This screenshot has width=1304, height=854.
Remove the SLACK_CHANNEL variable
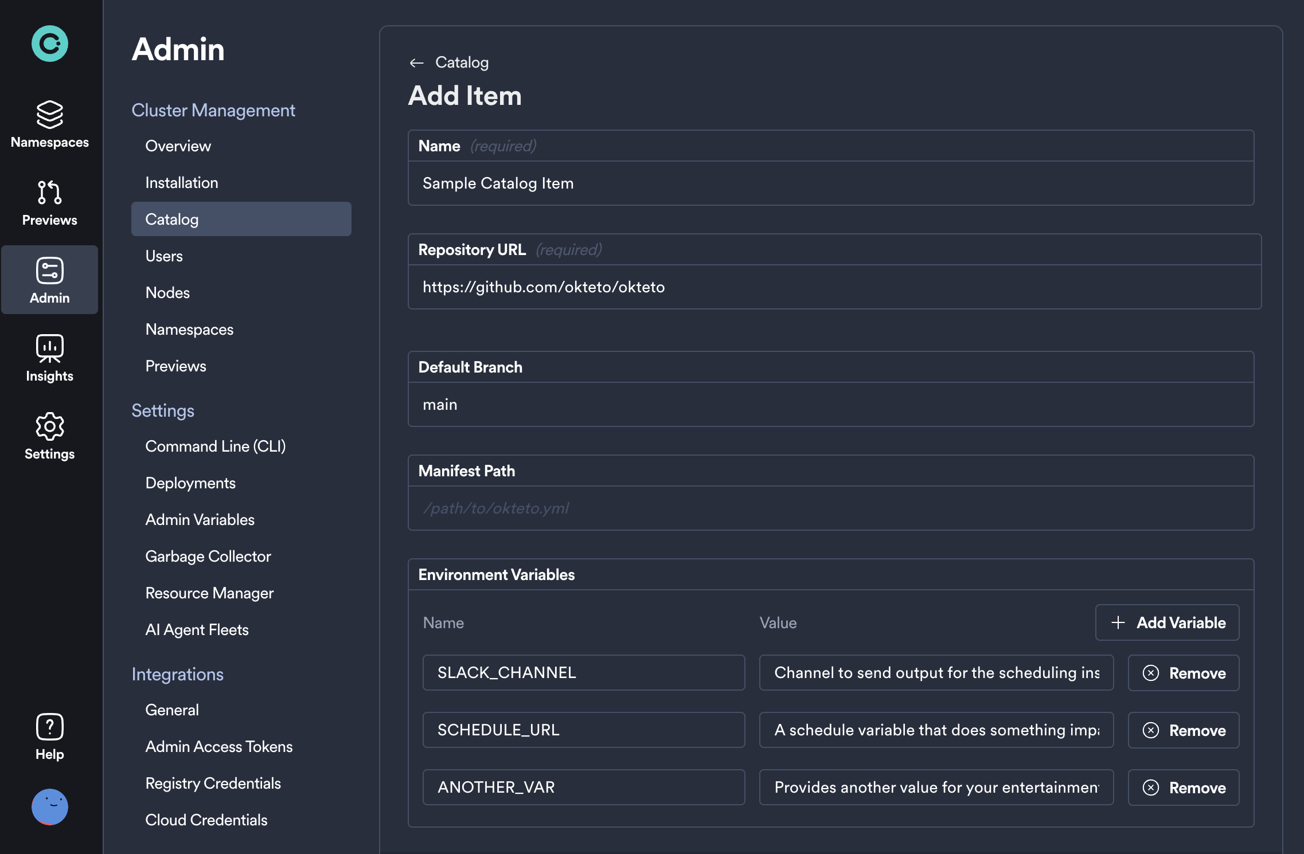click(x=1183, y=673)
